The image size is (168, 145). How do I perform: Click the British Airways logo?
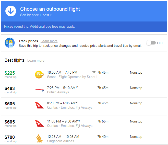click(39, 90)
